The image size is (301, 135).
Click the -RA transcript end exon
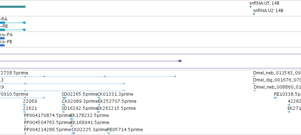point(24,23)
